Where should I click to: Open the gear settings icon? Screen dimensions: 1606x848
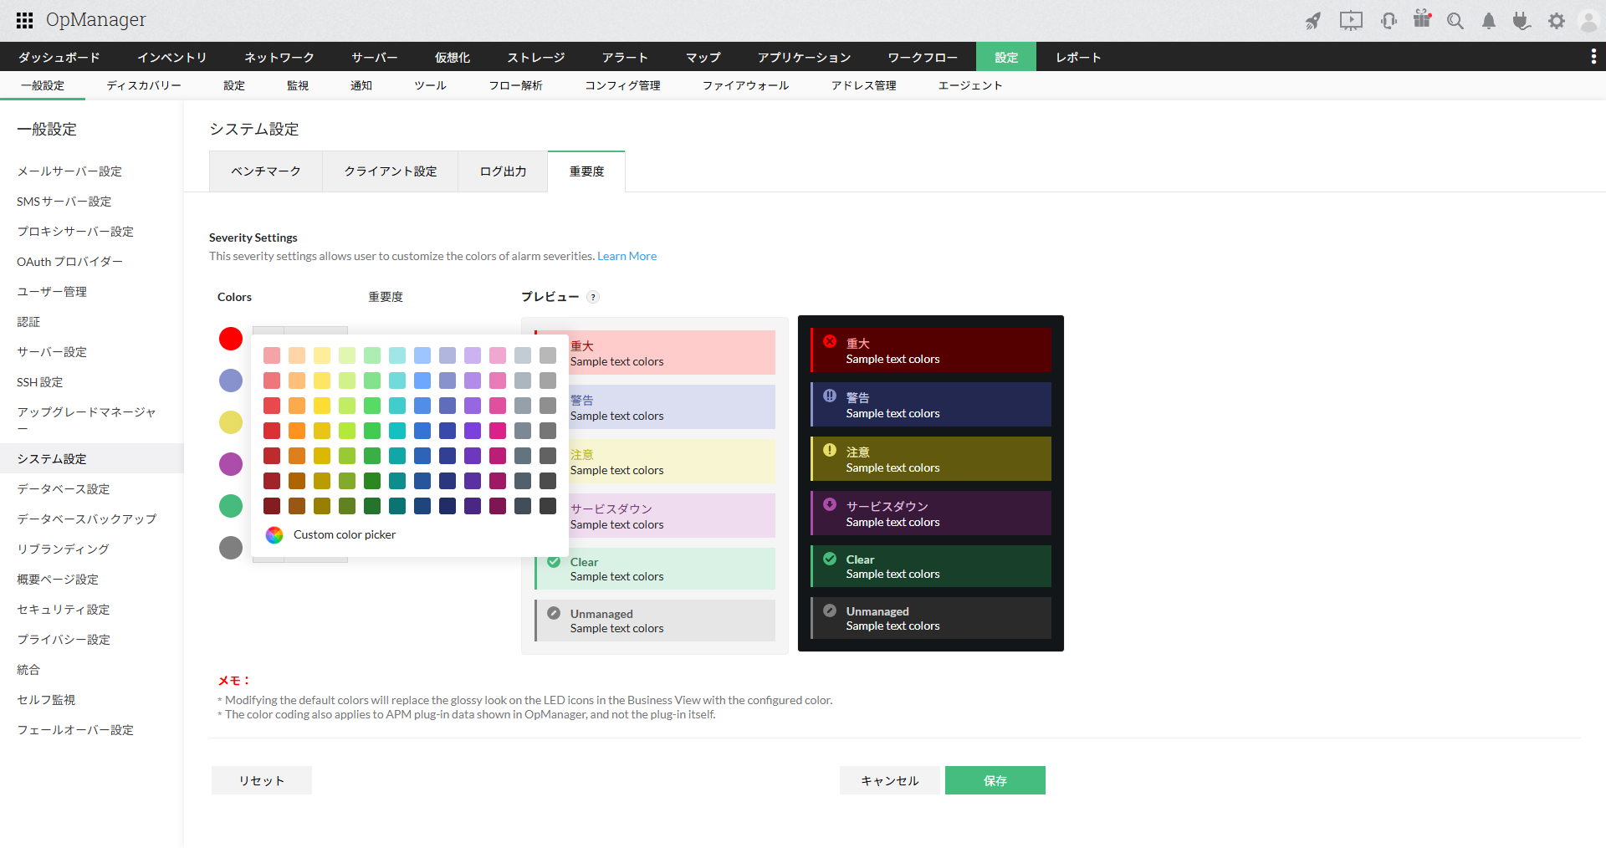(1556, 21)
